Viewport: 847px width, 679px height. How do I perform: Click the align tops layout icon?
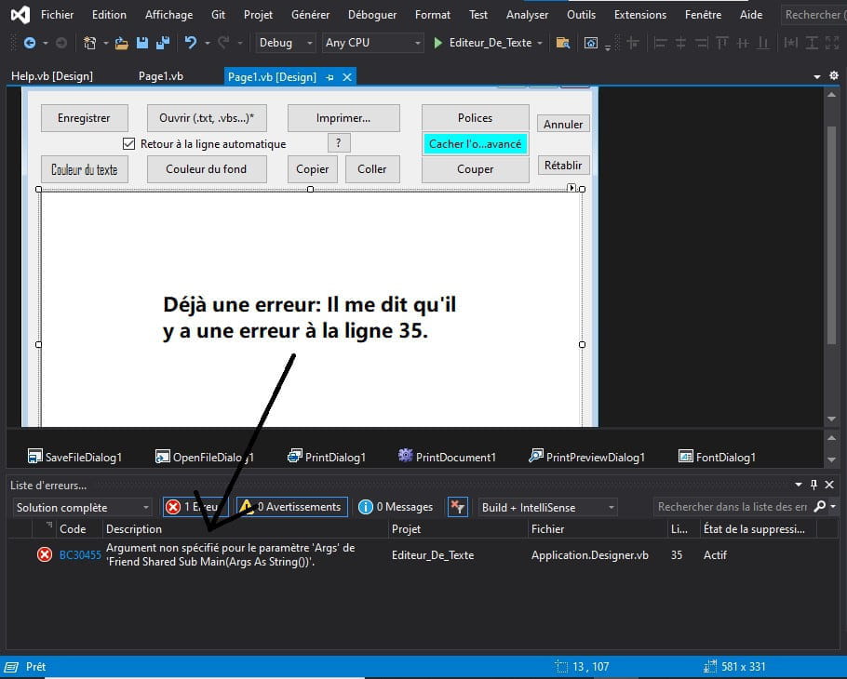[721, 42]
